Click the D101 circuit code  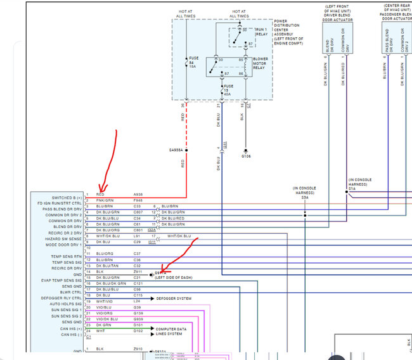(138, 325)
